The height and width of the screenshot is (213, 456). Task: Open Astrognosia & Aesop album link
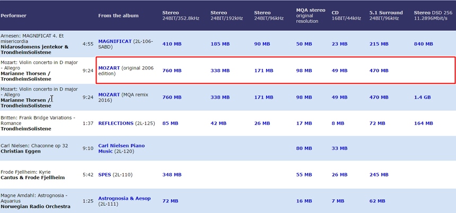(x=125, y=199)
